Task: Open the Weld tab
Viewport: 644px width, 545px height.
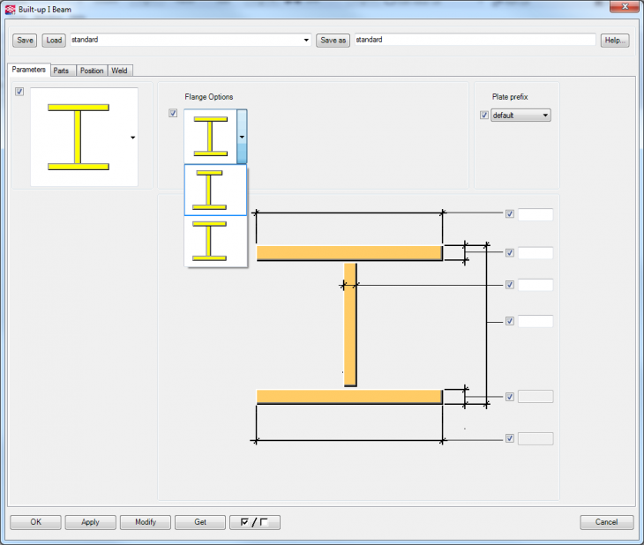Action: click(119, 71)
